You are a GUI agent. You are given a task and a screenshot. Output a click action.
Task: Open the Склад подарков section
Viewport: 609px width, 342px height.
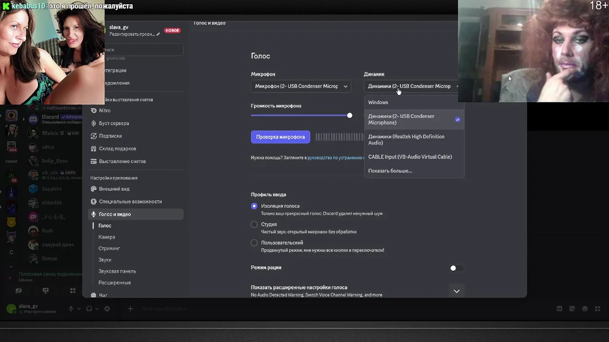click(x=136, y=149)
